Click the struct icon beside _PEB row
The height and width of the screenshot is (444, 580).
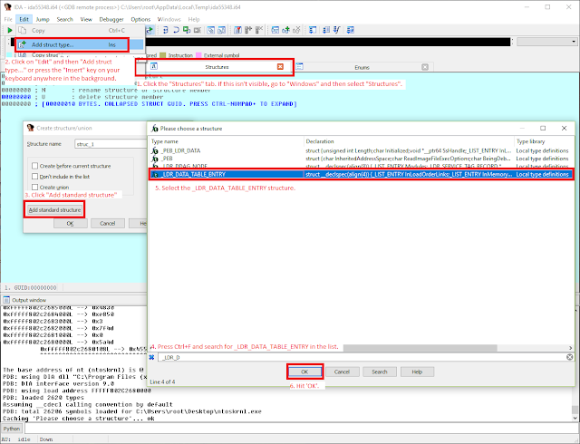[155, 159]
